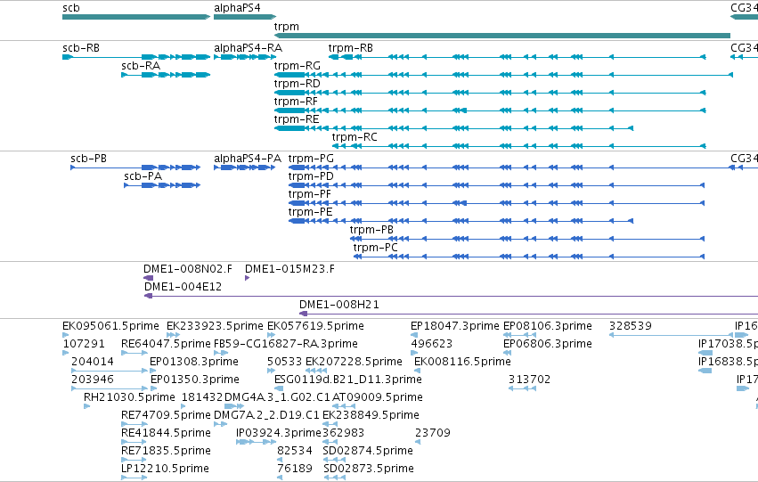This screenshot has height=482, width=758.
Task: Click the feature 82534 label
Action: (295, 451)
